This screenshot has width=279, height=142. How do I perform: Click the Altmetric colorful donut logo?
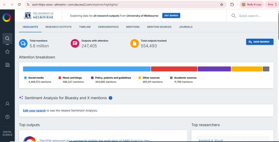pyautogui.click(x=7, y=18)
